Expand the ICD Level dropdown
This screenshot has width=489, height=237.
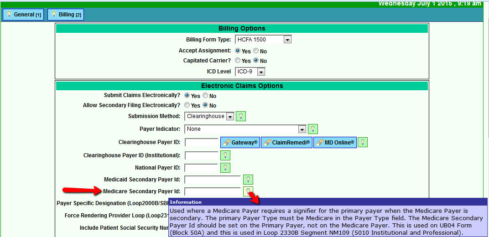click(250, 72)
